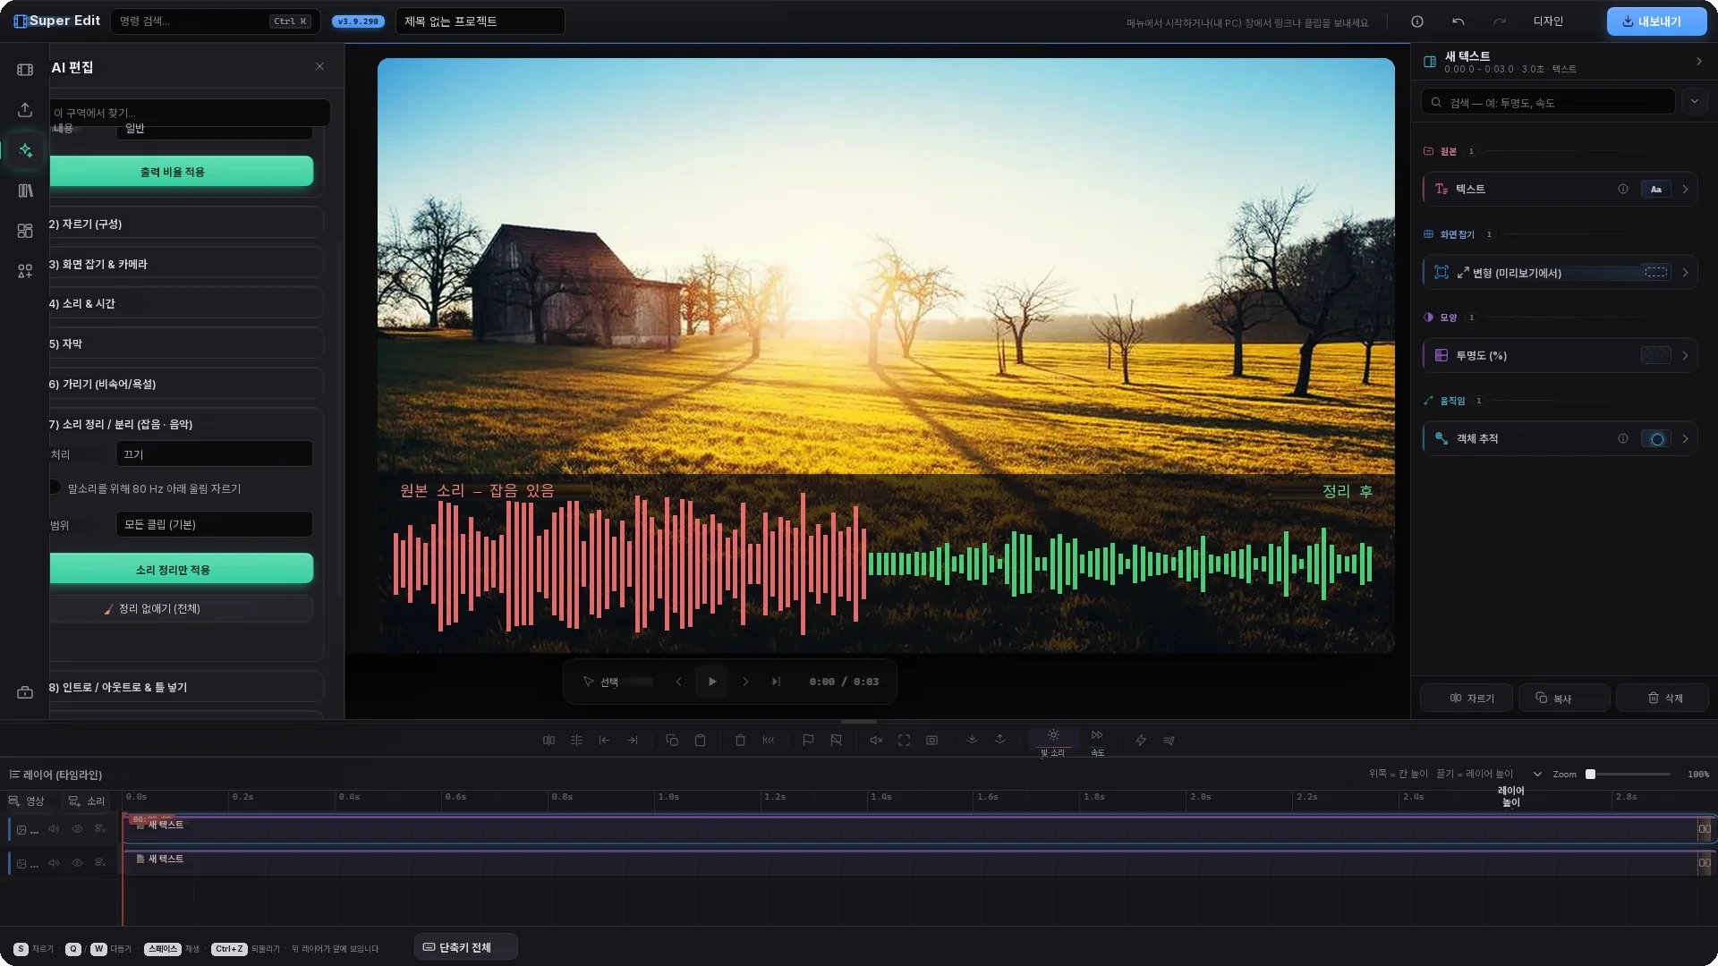Screen dimensions: 1718x966
Task: Toggle visibility eye on first timeline layer
Action: tap(77, 829)
